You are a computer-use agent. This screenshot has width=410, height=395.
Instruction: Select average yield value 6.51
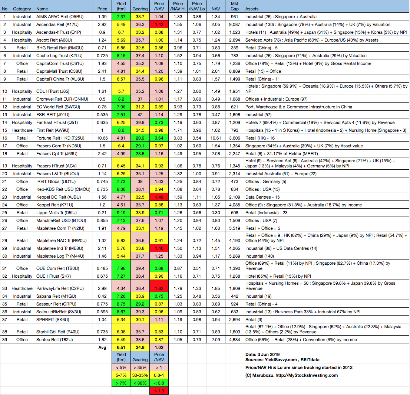point(121,347)
